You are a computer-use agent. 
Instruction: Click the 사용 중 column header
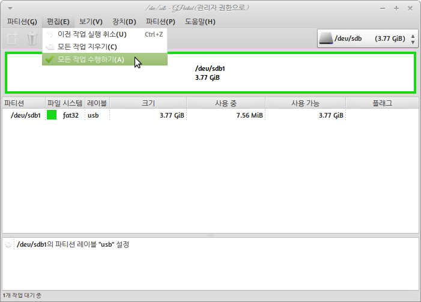pyautogui.click(x=226, y=103)
